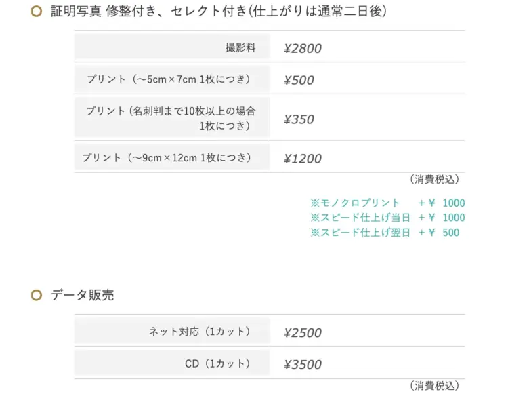Click the 撮影料 row label

point(240,48)
